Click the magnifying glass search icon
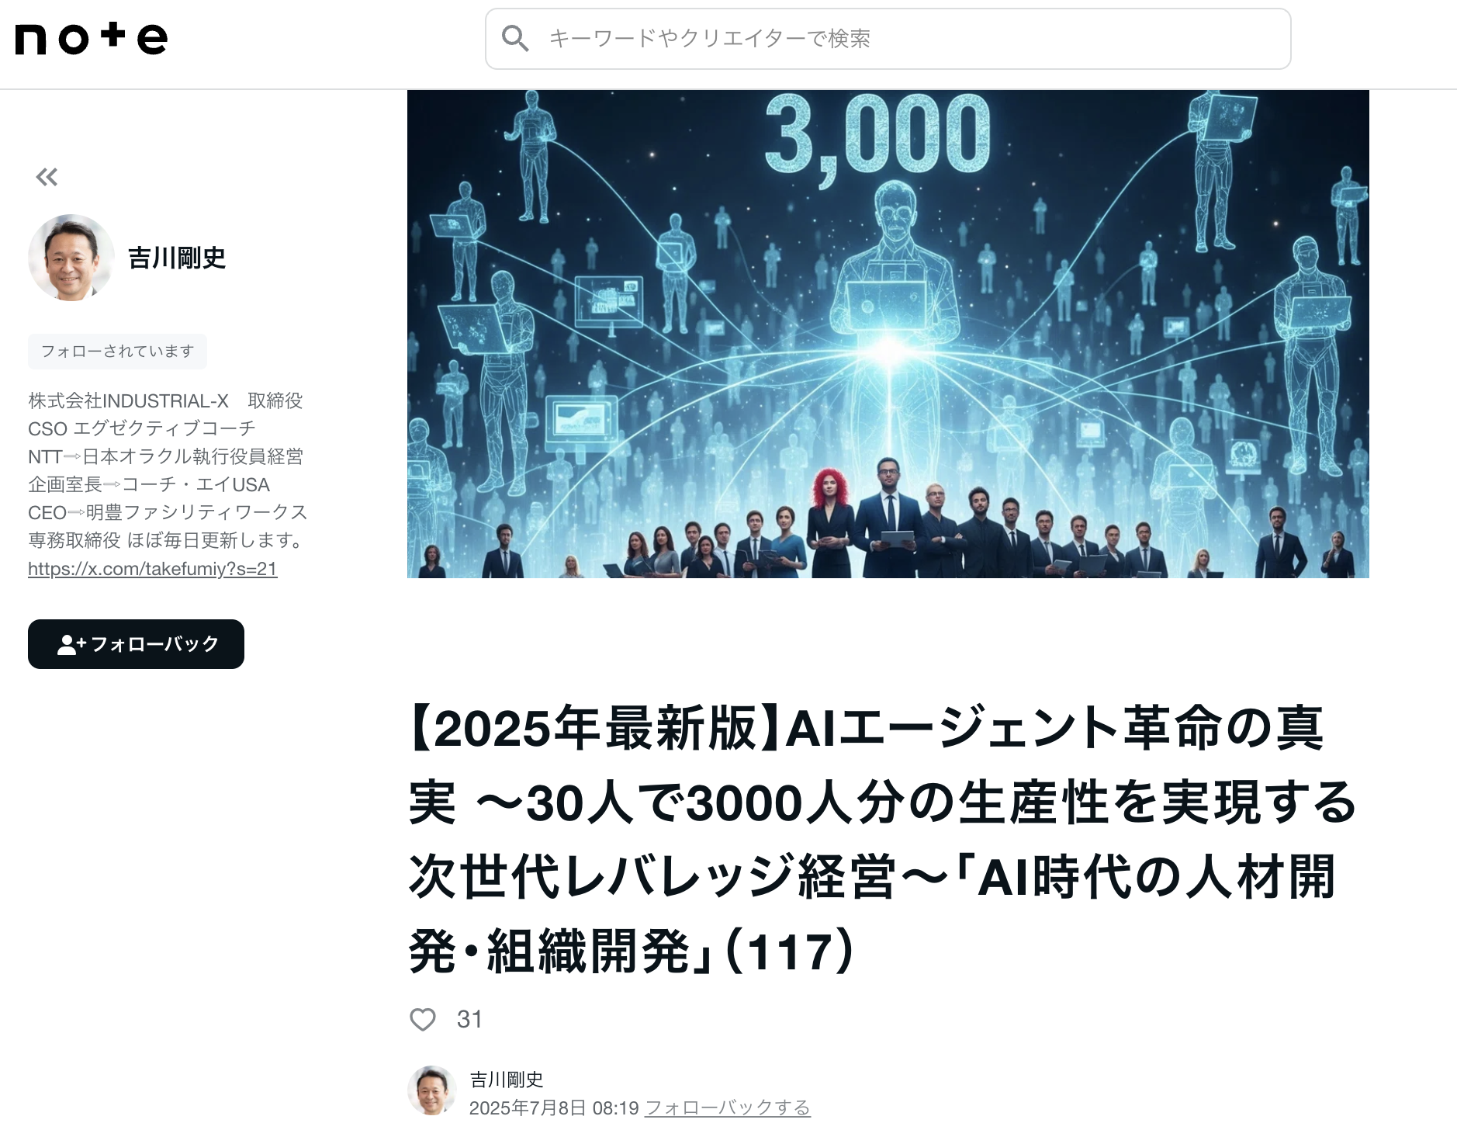 coord(514,38)
